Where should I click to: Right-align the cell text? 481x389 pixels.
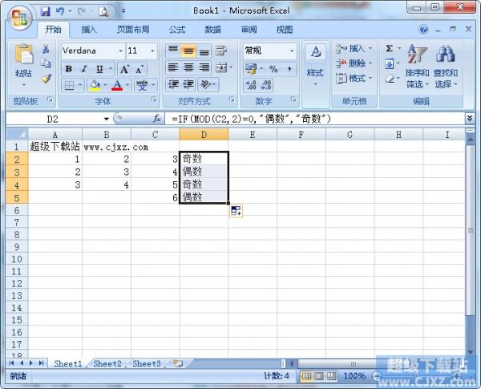[204, 67]
